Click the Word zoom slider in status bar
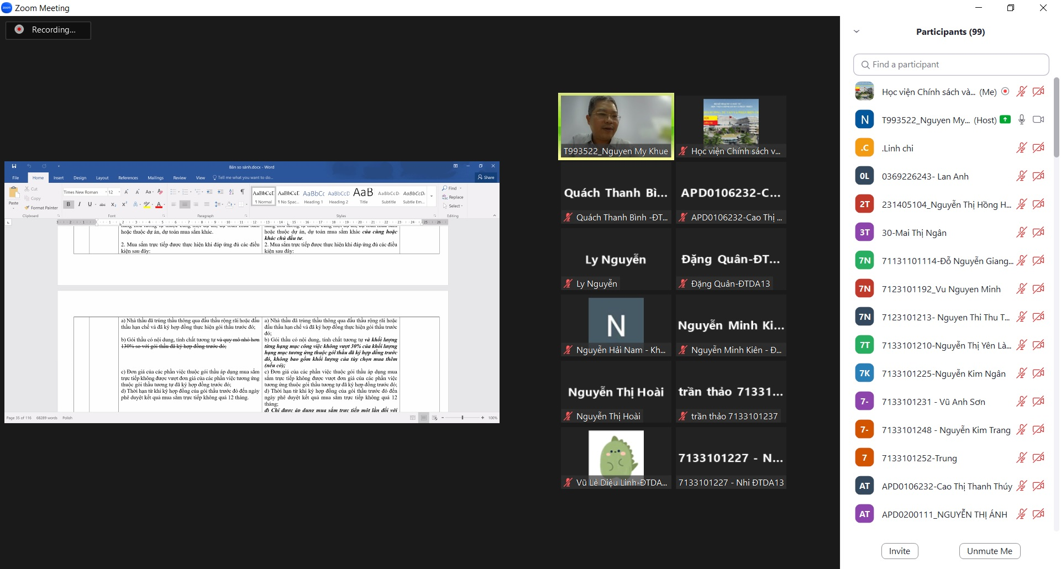The height and width of the screenshot is (569, 1061). (463, 418)
